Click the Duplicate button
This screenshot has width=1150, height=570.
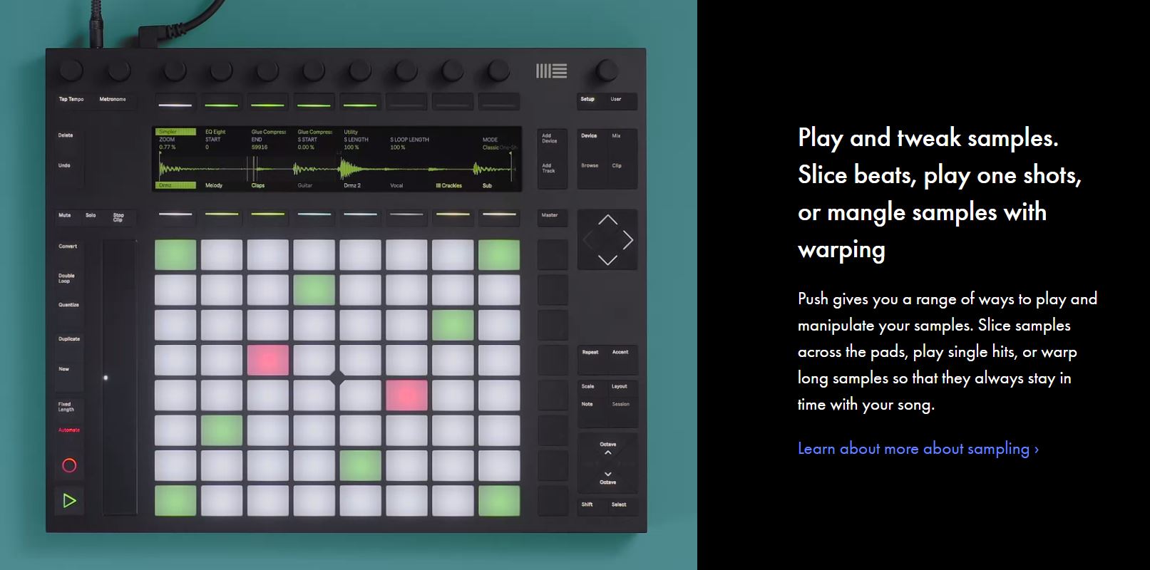[x=69, y=339]
